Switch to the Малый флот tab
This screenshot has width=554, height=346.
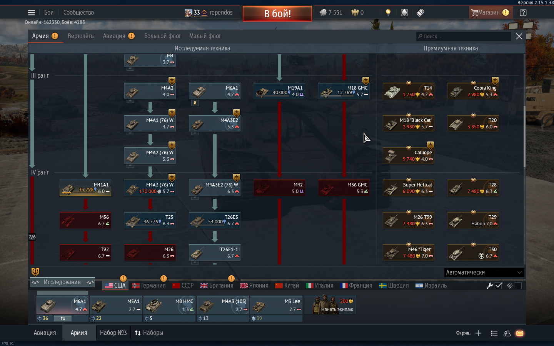coord(205,36)
